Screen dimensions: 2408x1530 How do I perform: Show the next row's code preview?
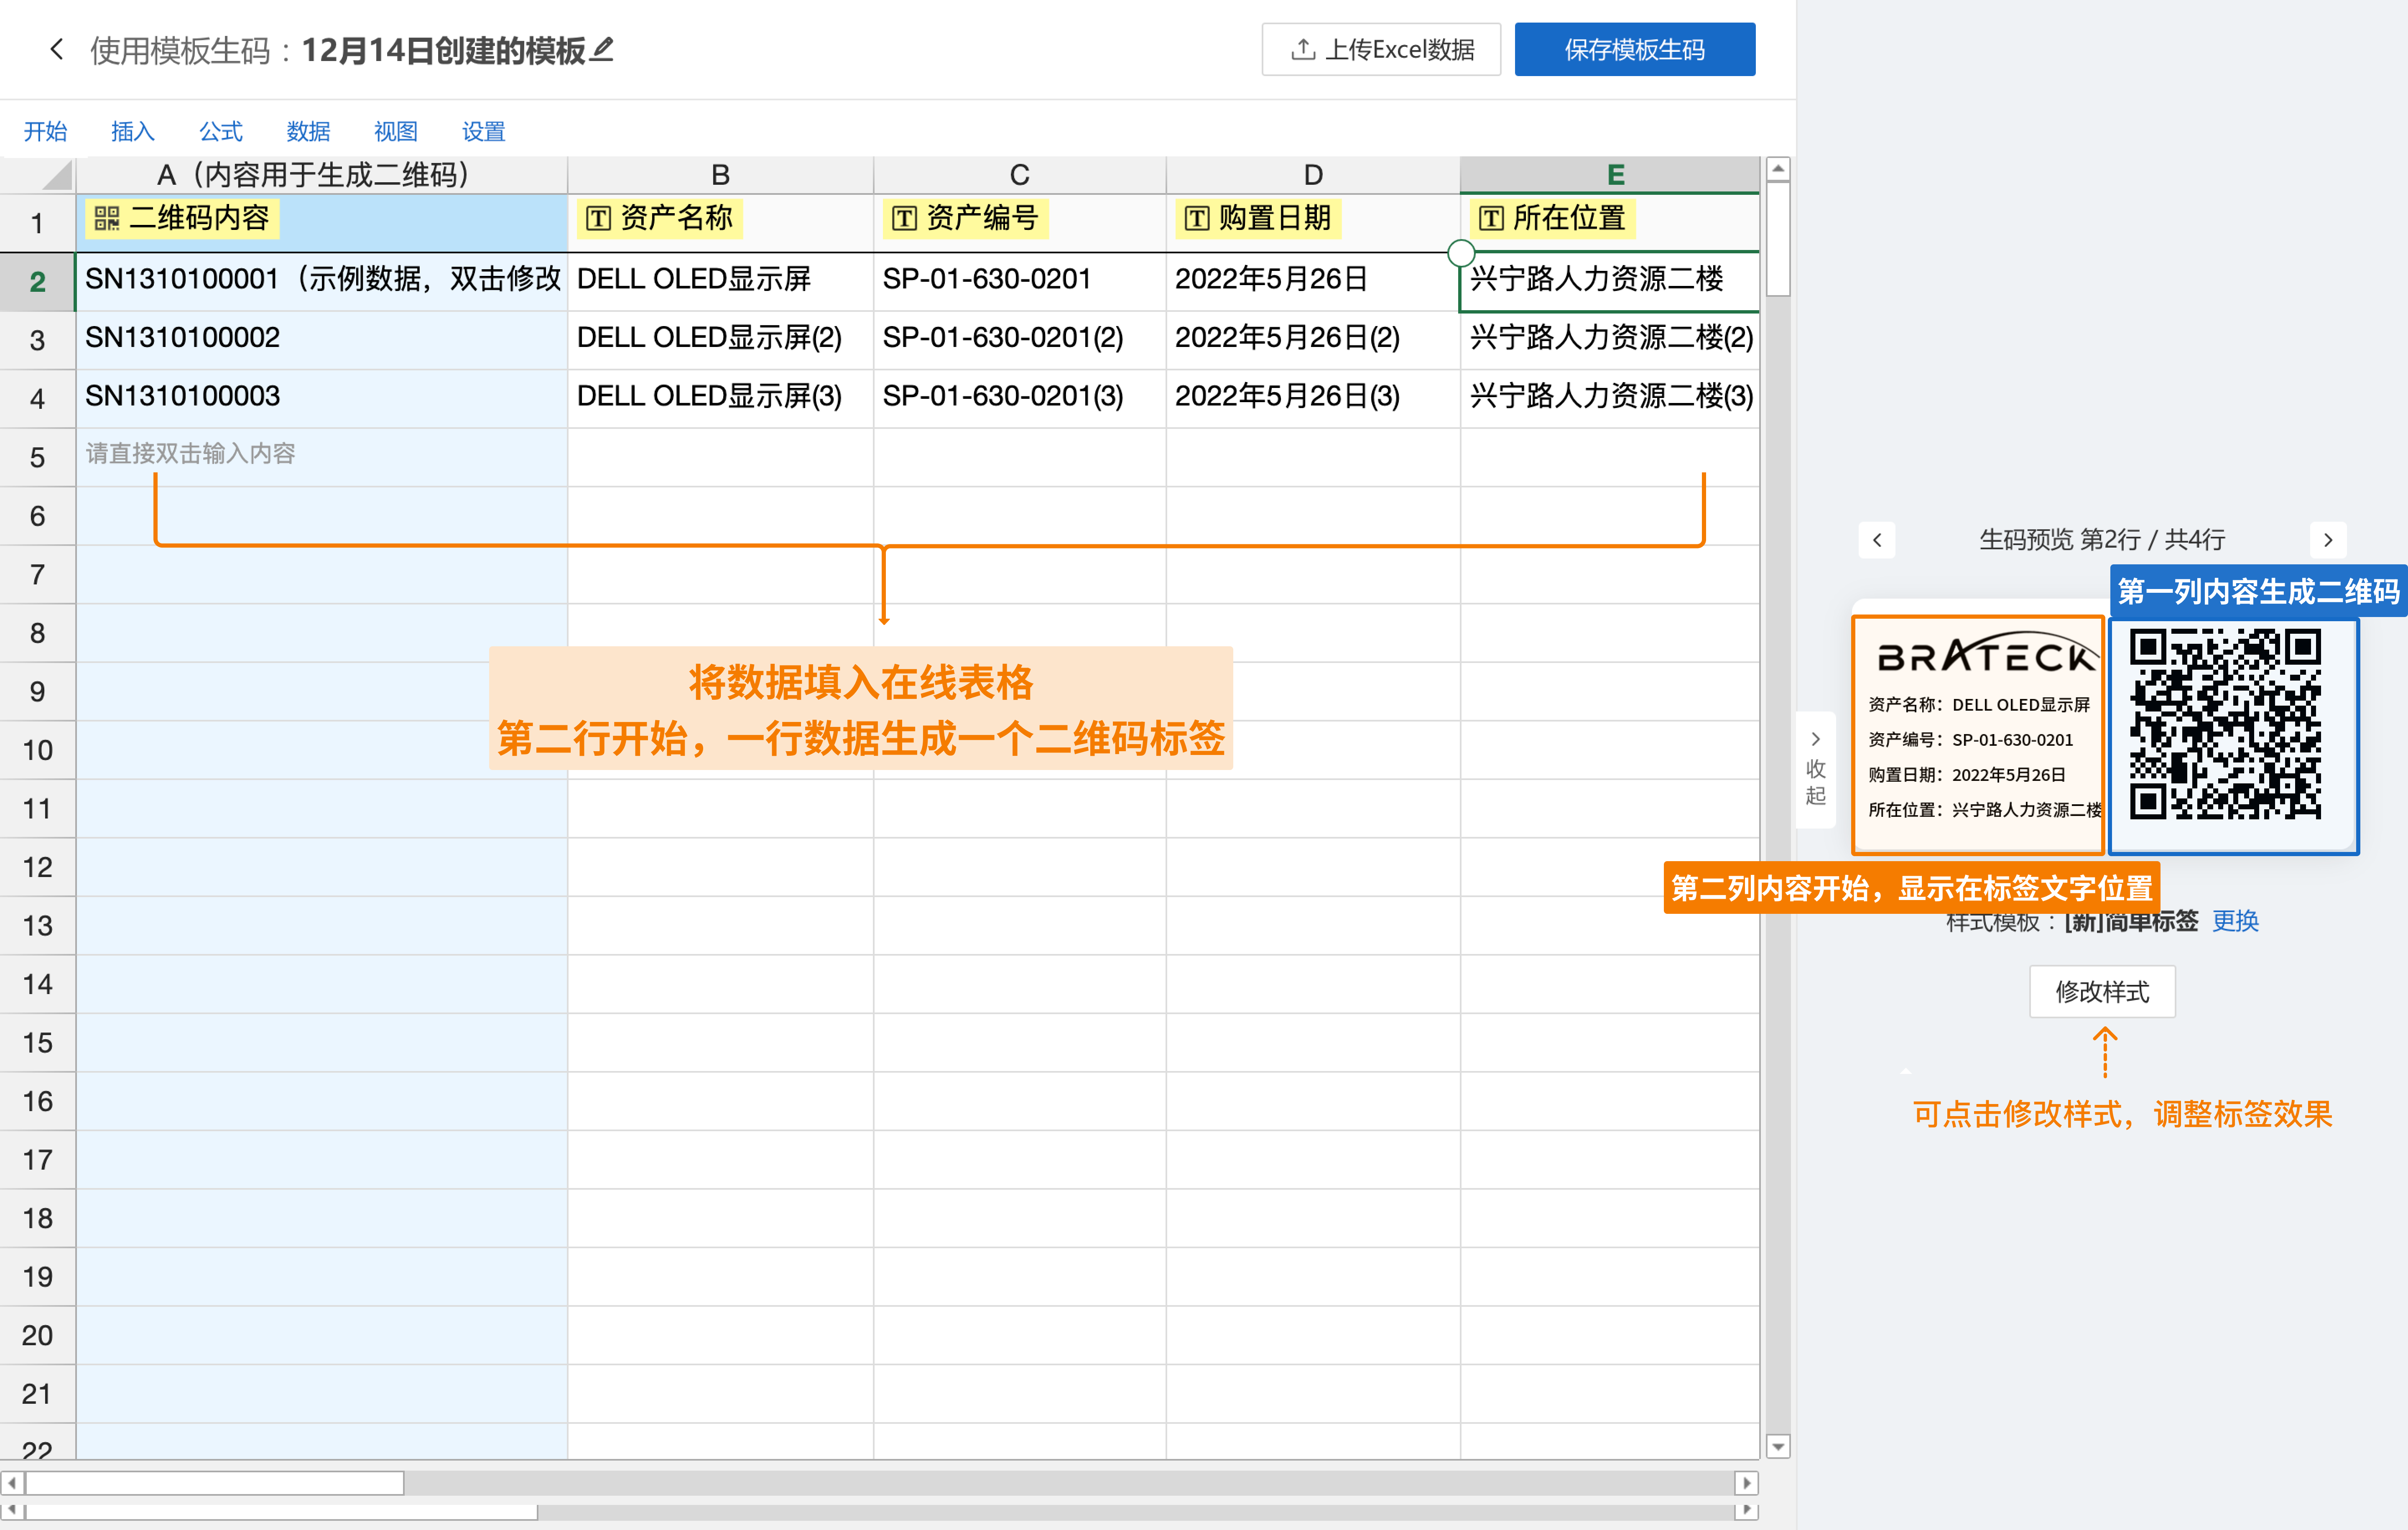click(2328, 540)
